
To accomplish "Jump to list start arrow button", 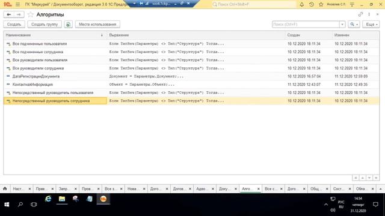I will coord(356,178).
